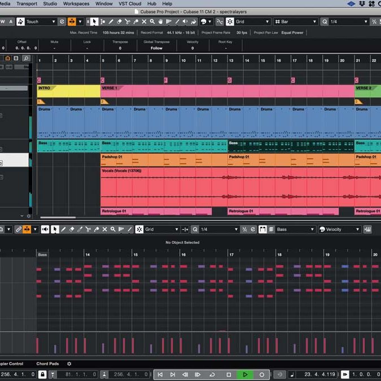Click the INTRO arranger part

click(x=69, y=91)
